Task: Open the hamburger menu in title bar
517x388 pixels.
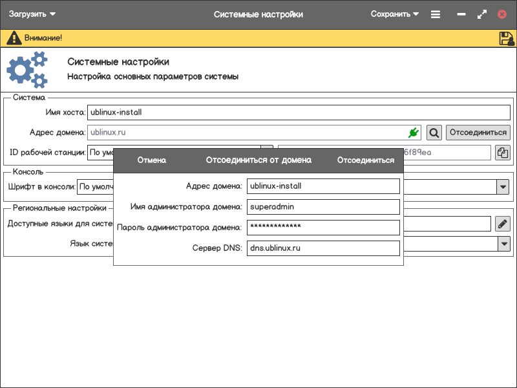Action: tap(436, 14)
